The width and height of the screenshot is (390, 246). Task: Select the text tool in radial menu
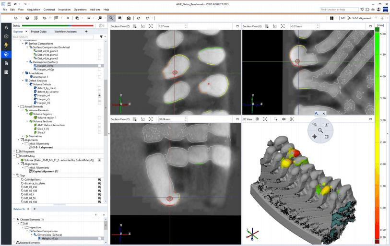[x=326, y=124]
